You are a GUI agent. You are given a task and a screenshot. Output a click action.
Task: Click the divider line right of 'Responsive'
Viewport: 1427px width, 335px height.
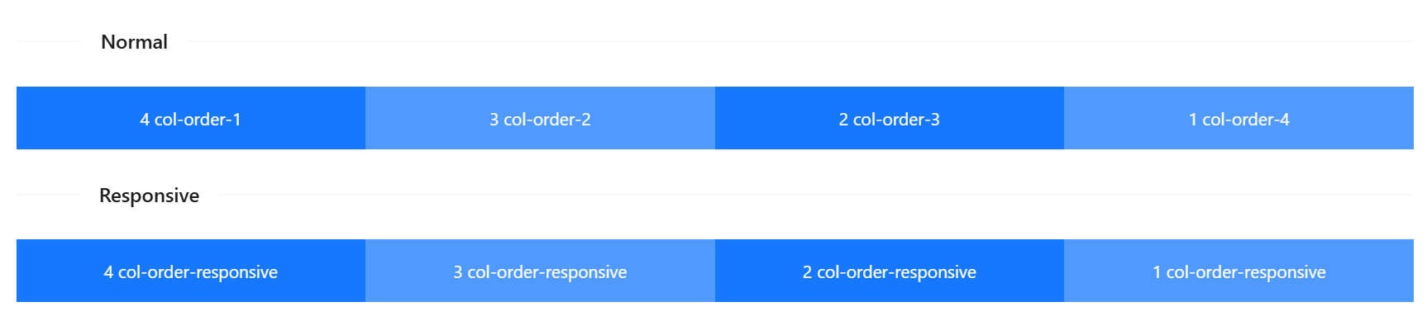pos(817,195)
